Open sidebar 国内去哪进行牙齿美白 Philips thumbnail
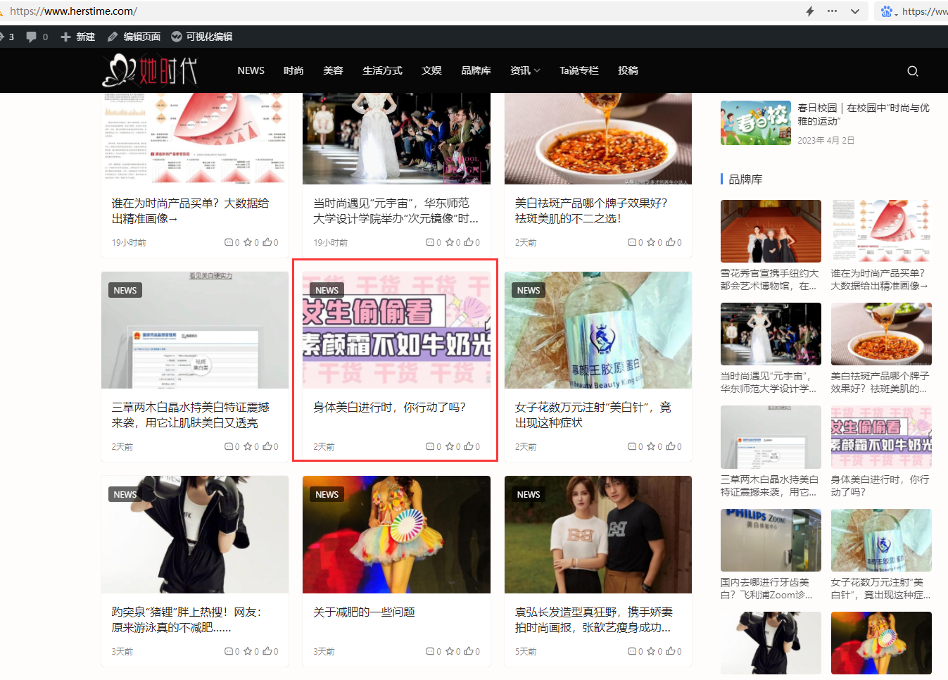The image size is (948, 680). 771,540
